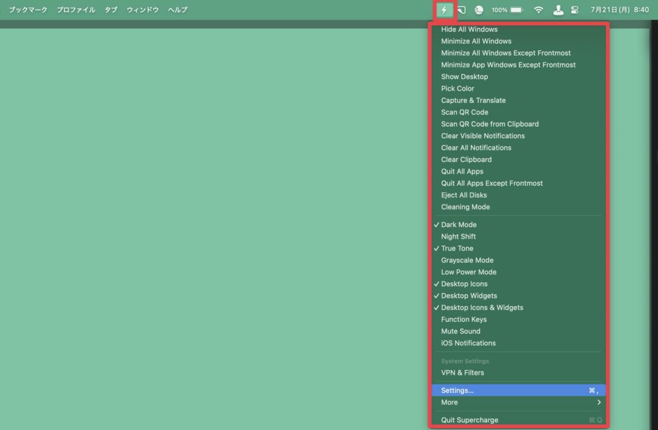The image size is (658, 430).
Task: Select Clear Visible Notifications
Action: pos(519,136)
